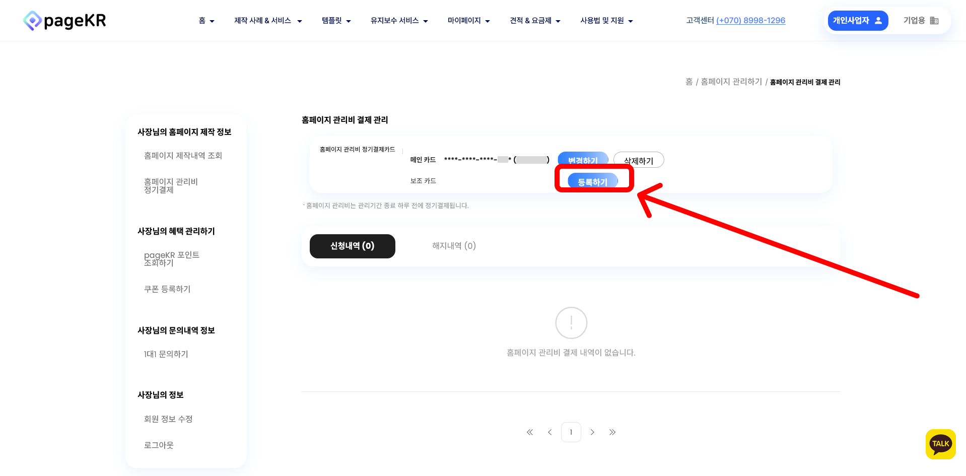Switch to 기업용 mode

pos(921,21)
